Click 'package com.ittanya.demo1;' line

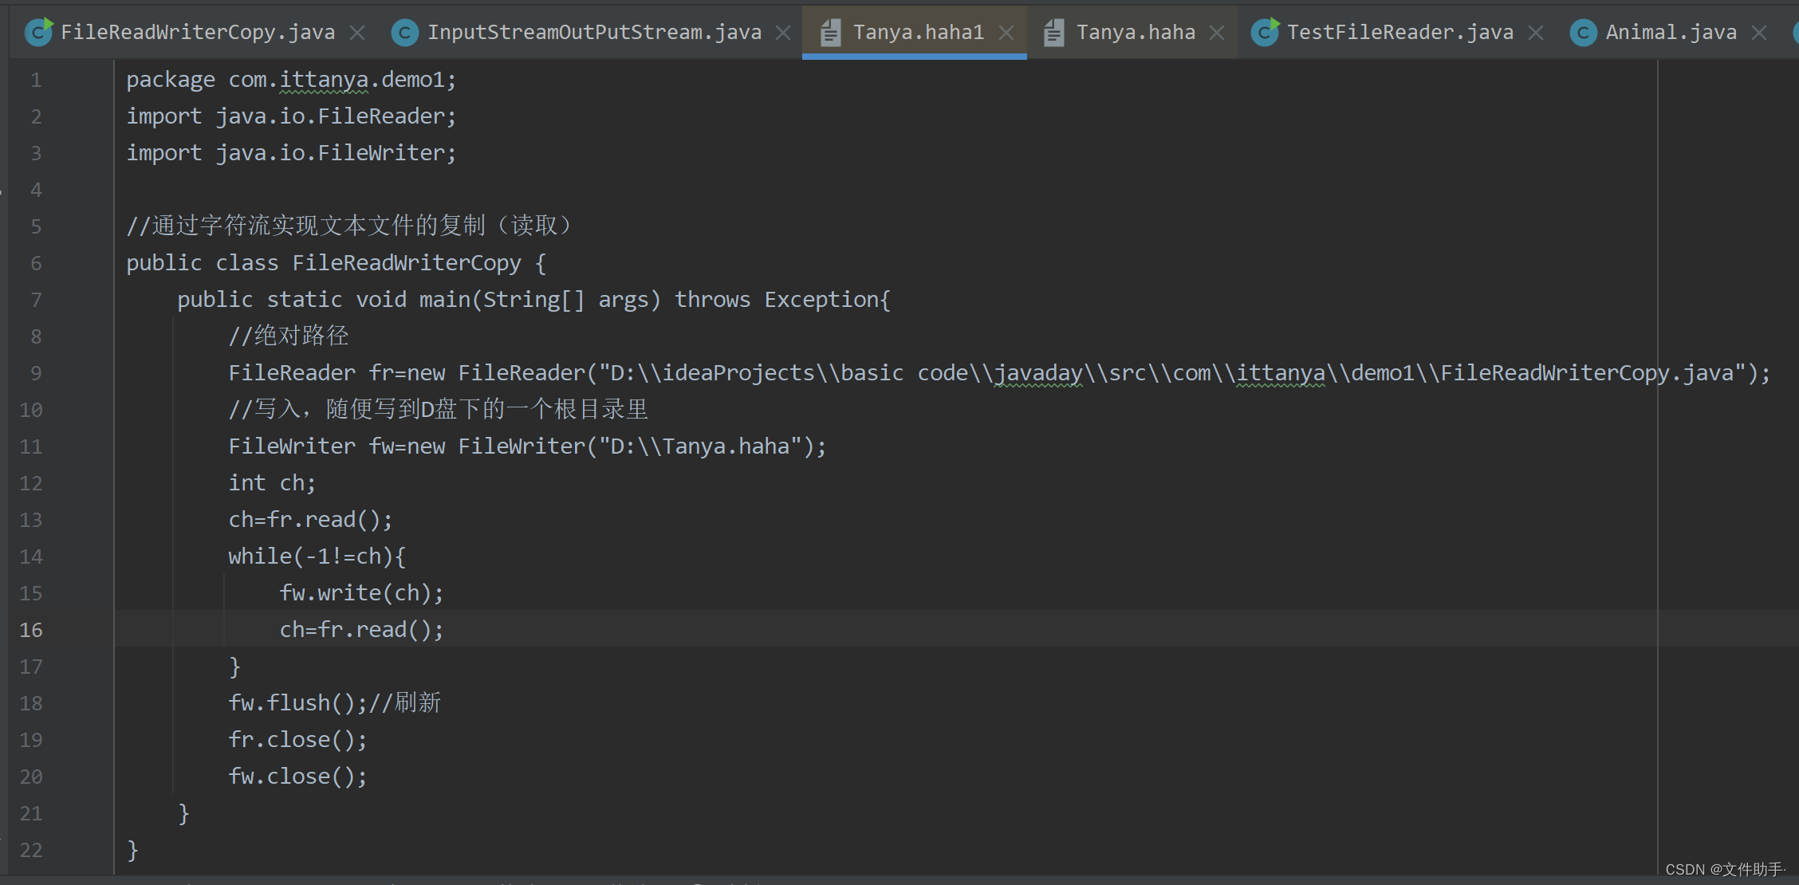click(x=291, y=80)
